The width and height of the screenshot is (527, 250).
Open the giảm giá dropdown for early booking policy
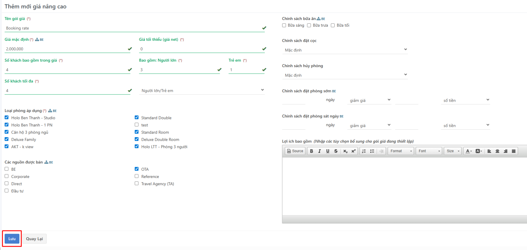click(x=369, y=100)
